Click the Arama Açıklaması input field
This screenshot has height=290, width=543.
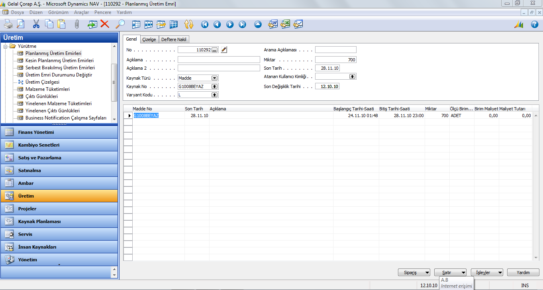tap(336, 50)
